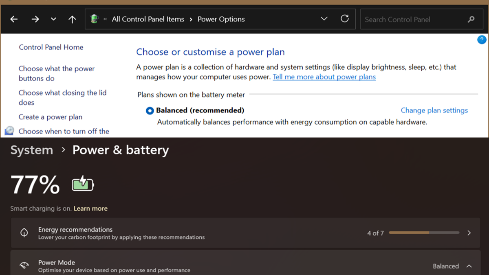Expand the address bar history dropdown
This screenshot has height=275, width=489.
(324, 19)
